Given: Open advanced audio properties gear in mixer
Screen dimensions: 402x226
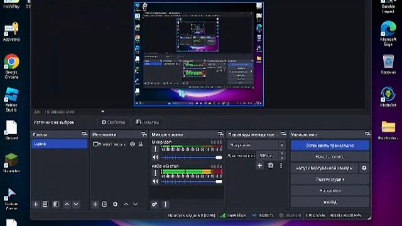Looking at the screenshot, I should tap(155, 204).
